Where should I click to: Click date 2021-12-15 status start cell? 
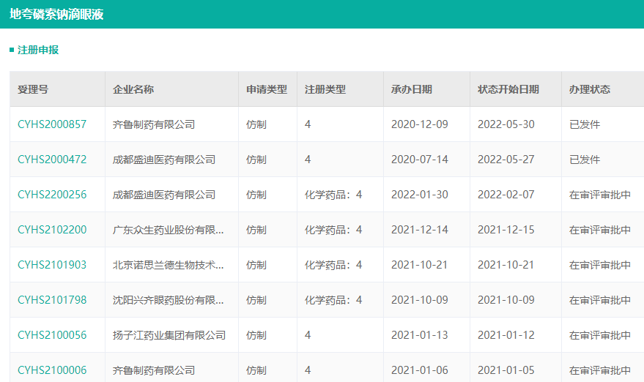pos(506,230)
